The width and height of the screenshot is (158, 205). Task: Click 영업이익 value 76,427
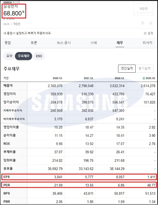pos(150,94)
